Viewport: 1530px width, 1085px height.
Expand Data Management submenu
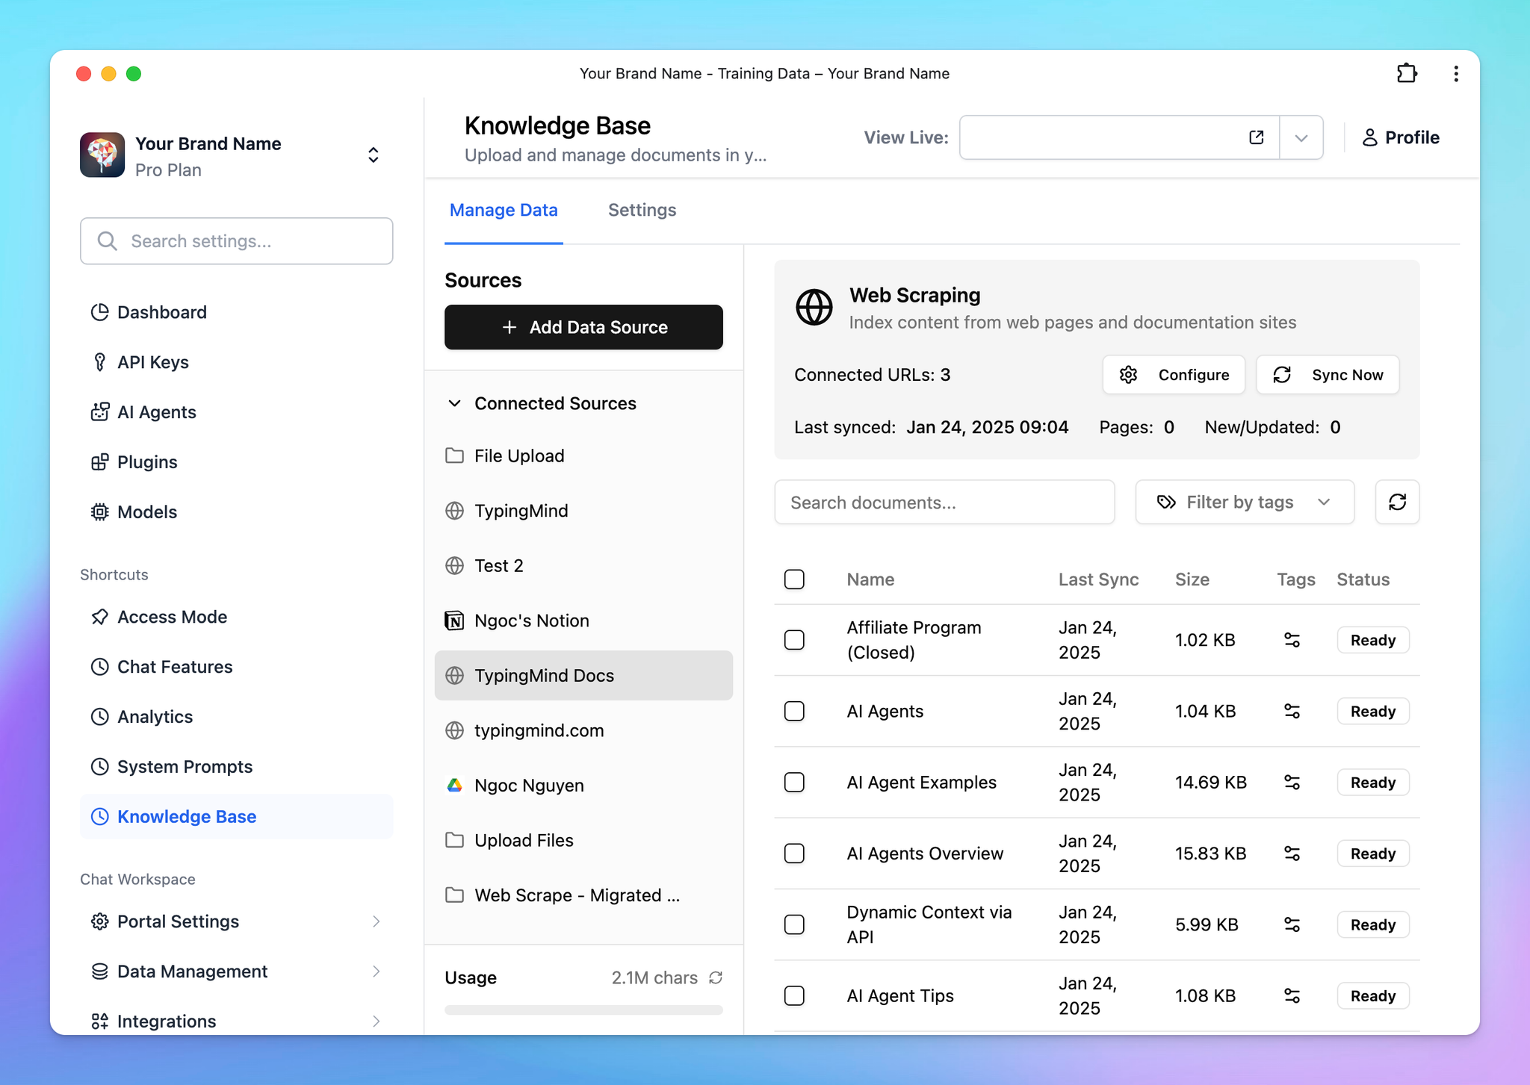[377, 971]
